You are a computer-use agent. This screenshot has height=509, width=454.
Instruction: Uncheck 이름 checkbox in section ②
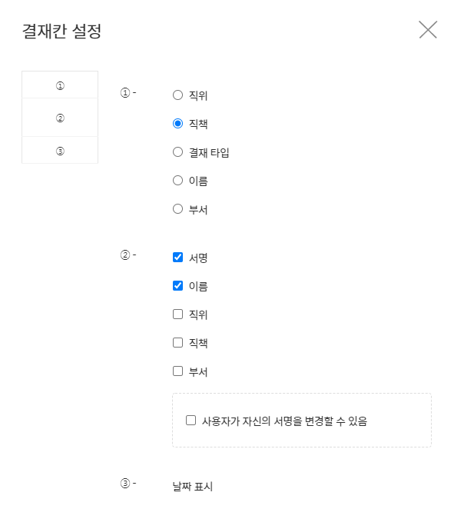pos(177,286)
